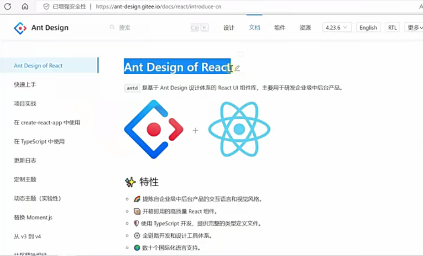This screenshot has width=423, height=256.
Task: Click the Ctrl keyboard shortcut hint
Action: (194, 27)
